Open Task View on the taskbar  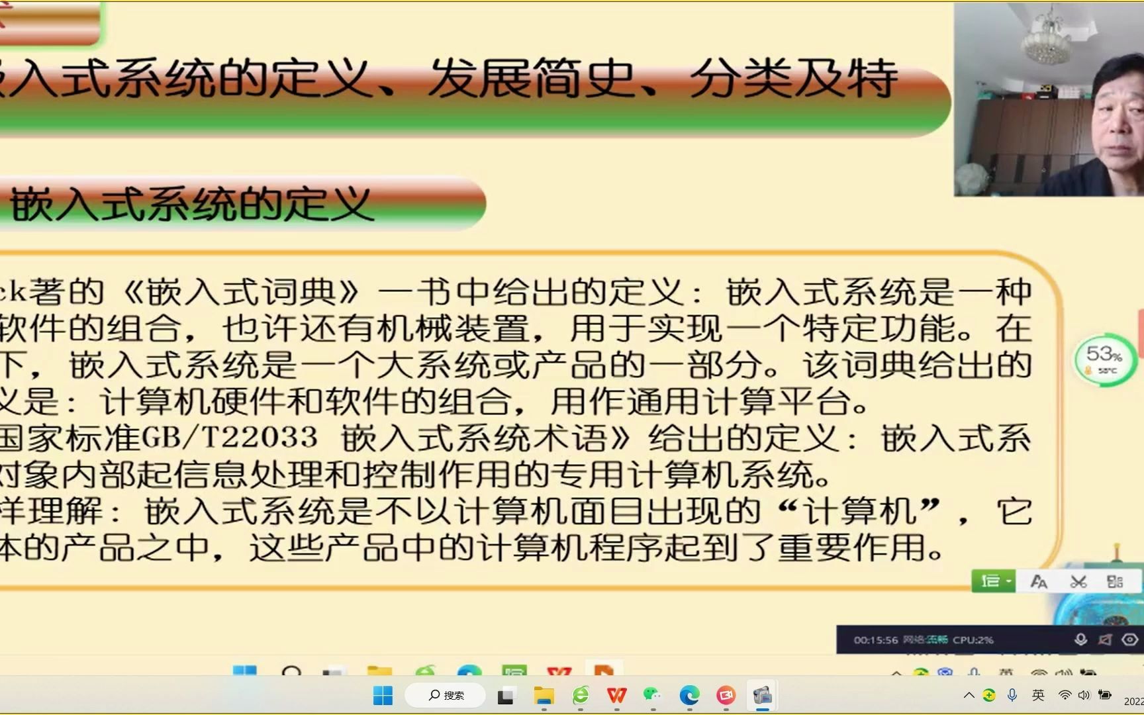coord(506,696)
